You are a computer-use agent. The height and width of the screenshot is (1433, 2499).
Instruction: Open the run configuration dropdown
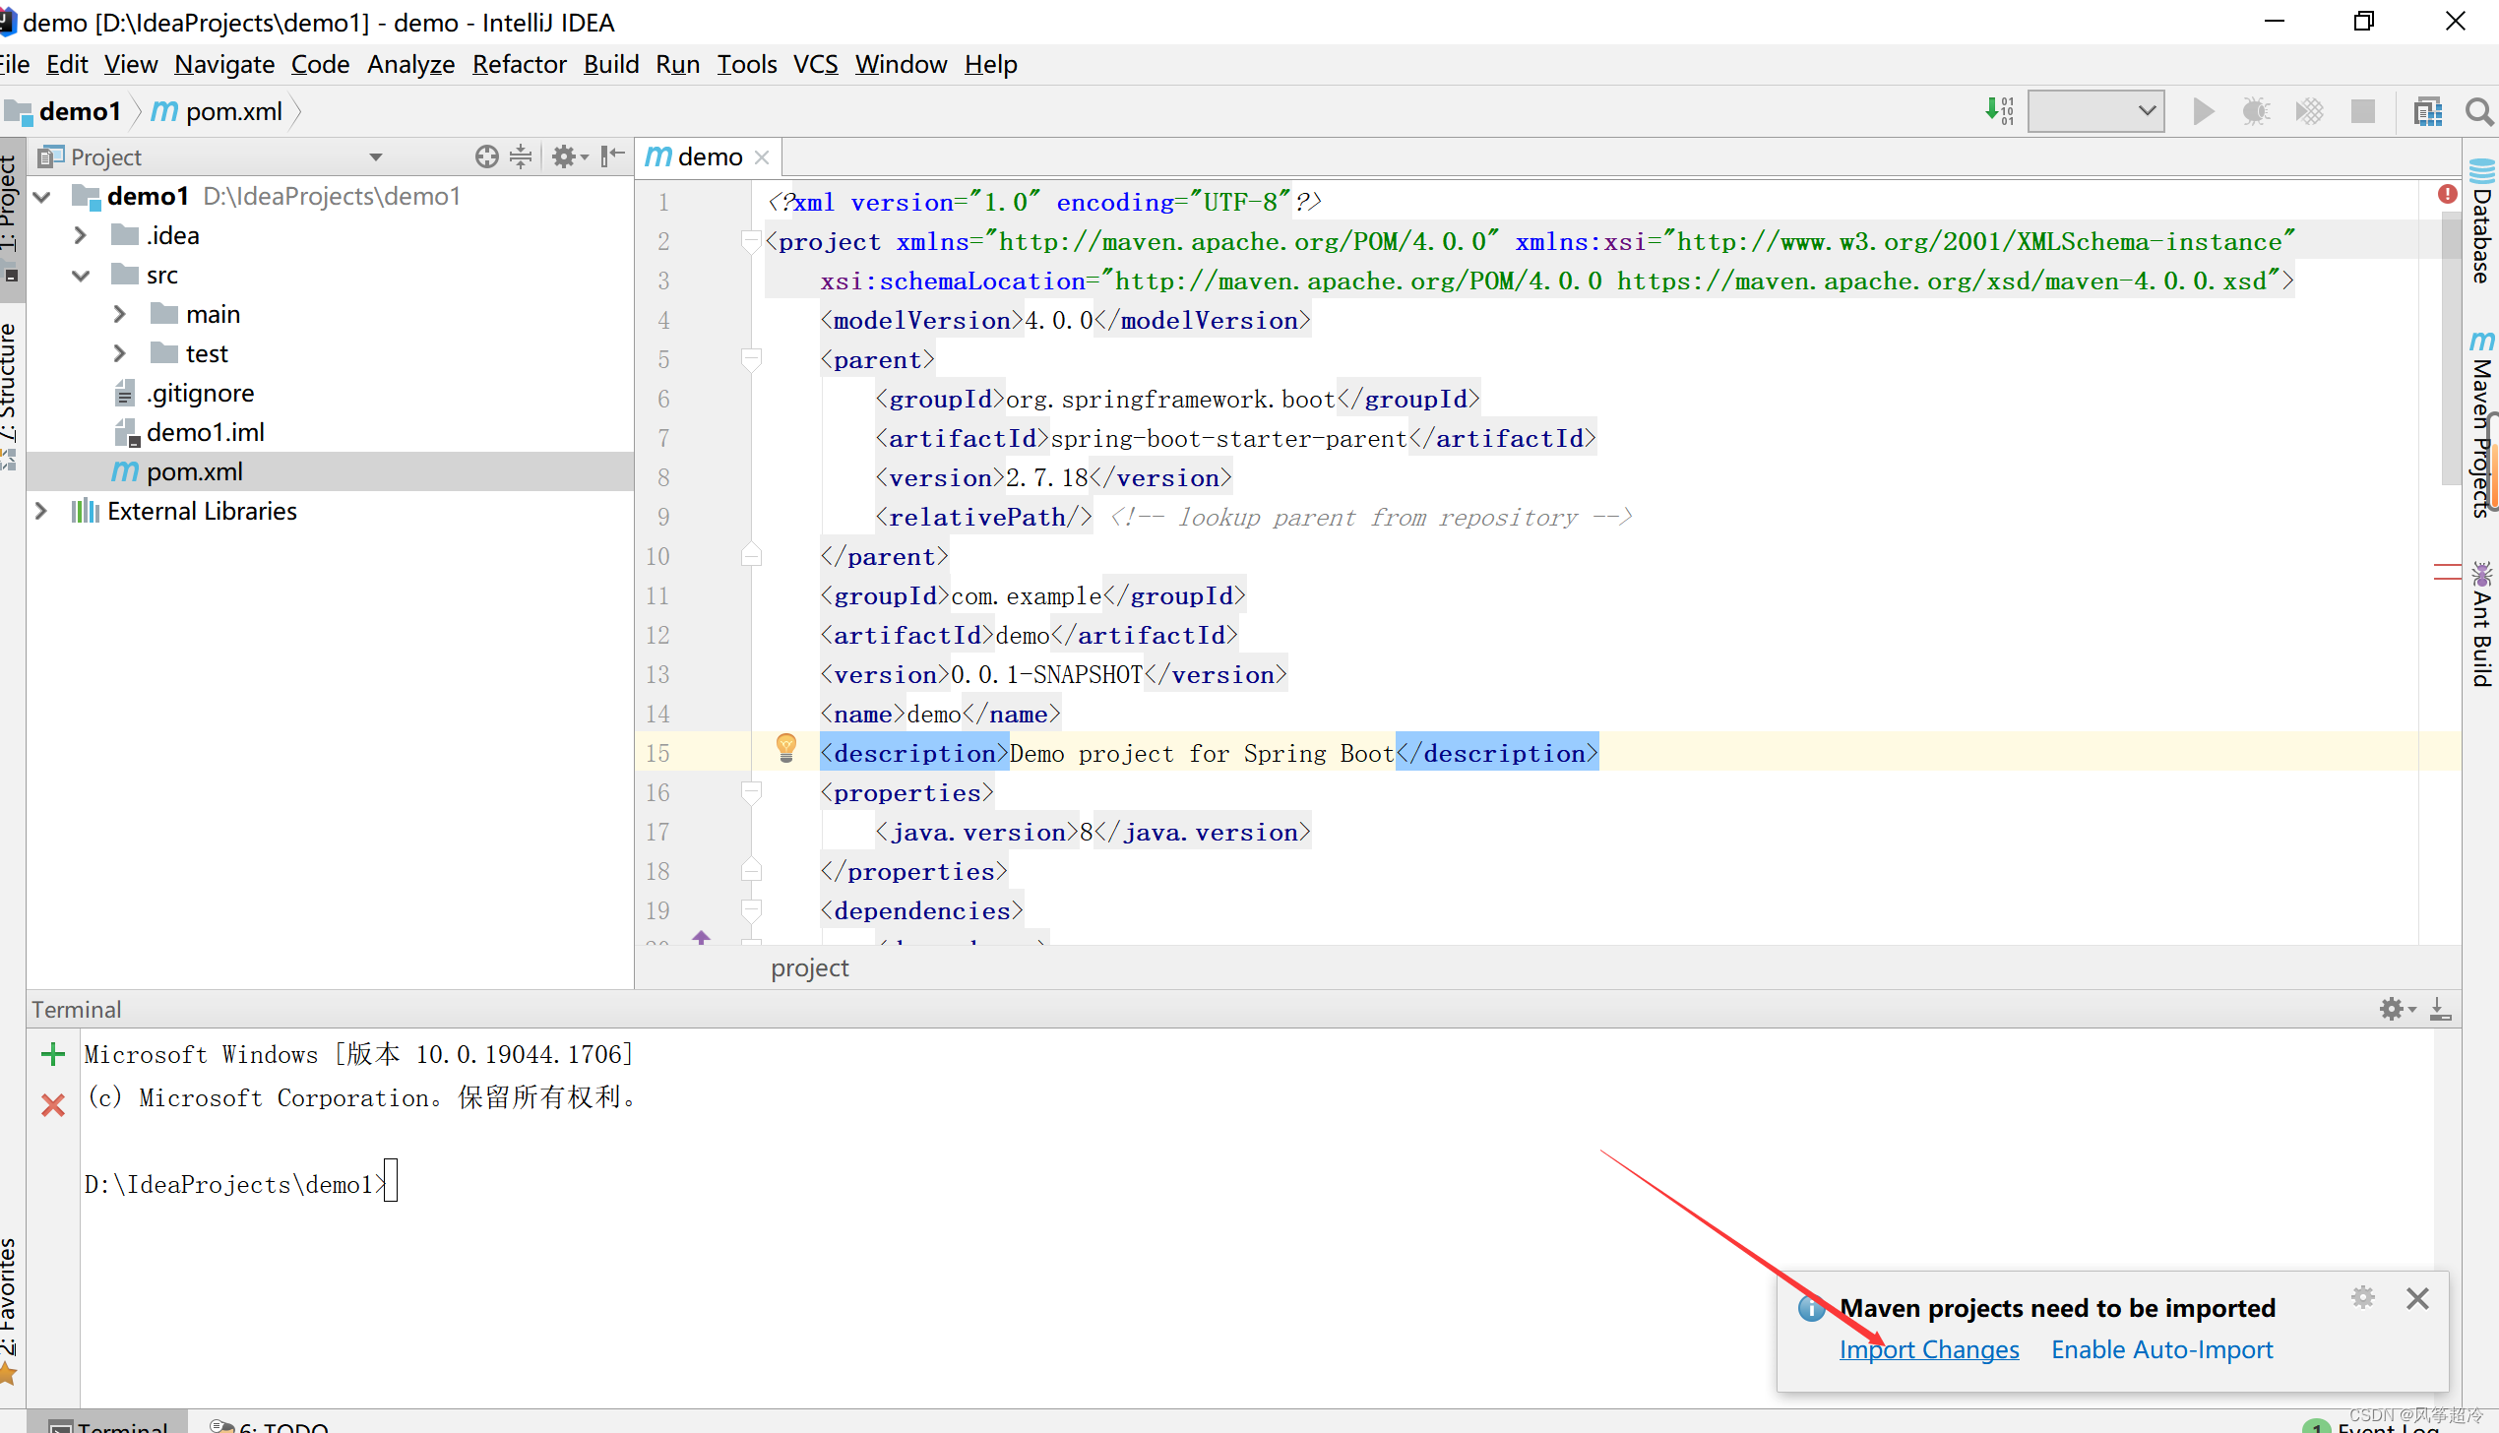click(x=2096, y=111)
